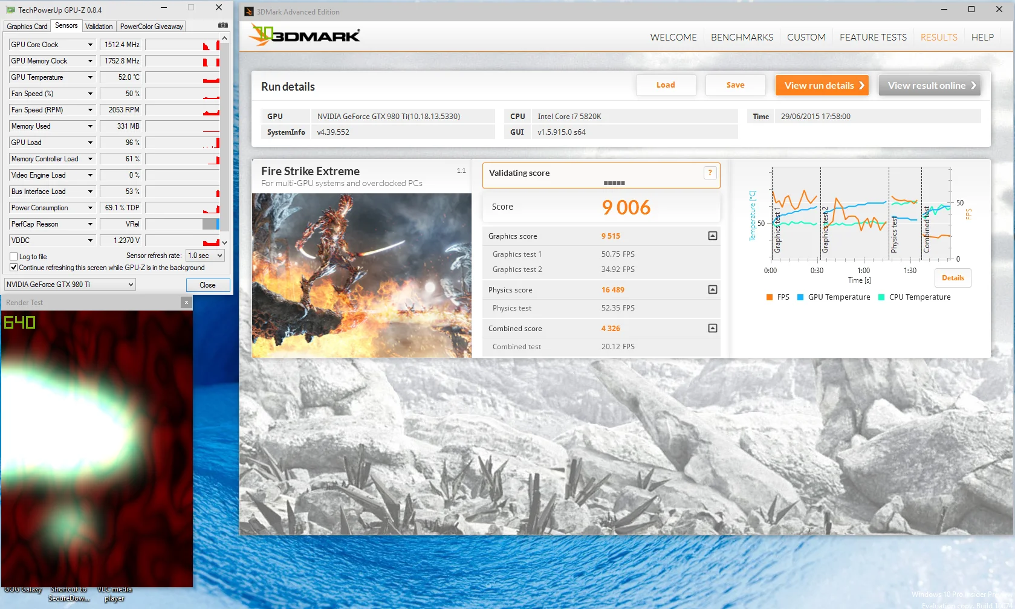Collapse the Combined score section
The width and height of the screenshot is (1015, 609).
(713, 328)
